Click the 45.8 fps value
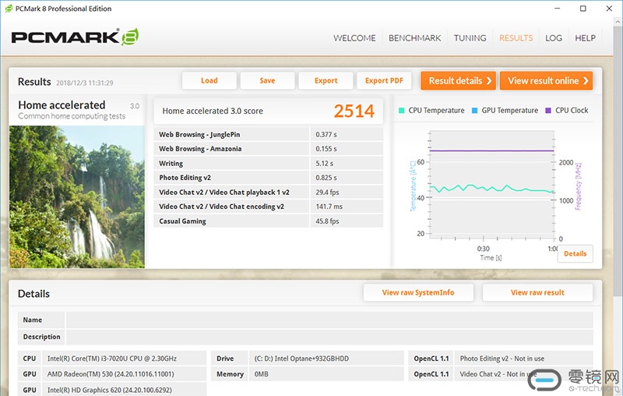 327,221
